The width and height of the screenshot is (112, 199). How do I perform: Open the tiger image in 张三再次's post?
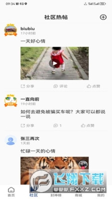[55, 171]
